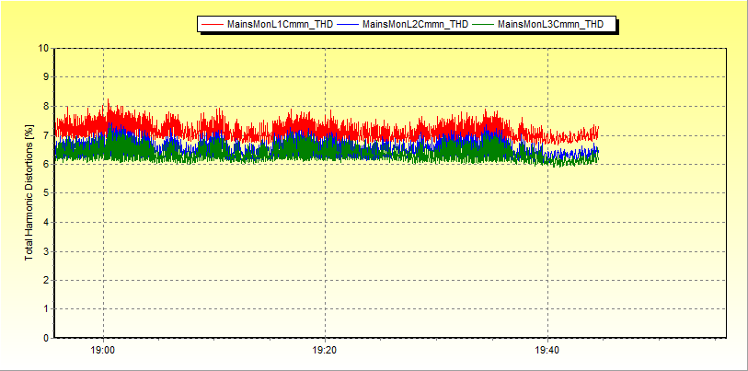Click the Total Harmonic Distortions axis title
The image size is (748, 371).
click(x=29, y=192)
